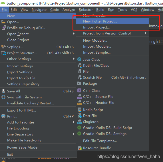Open the VCS menu
The width and height of the screenshot is (163, 162).
point(134,10)
